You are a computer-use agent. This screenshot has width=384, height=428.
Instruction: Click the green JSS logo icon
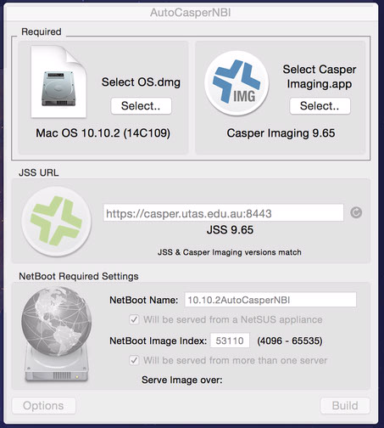click(57, 221)
